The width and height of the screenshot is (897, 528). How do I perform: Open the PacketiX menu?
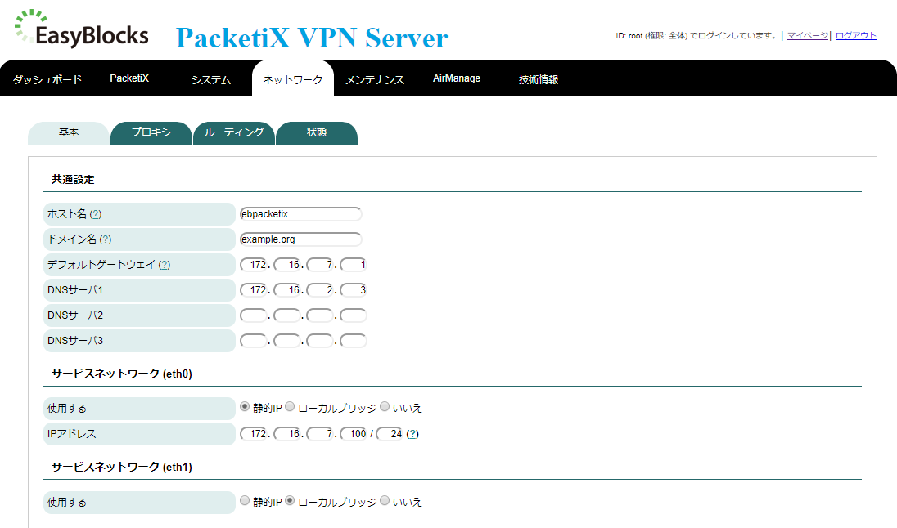[x=129, y=78]
